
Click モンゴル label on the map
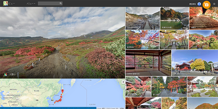pos(37,91)
